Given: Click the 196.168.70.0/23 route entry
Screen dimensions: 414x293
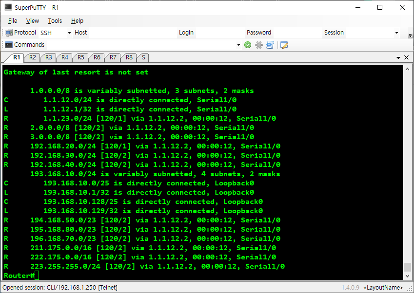Looking at the screenshot, I should pos(142,238).
